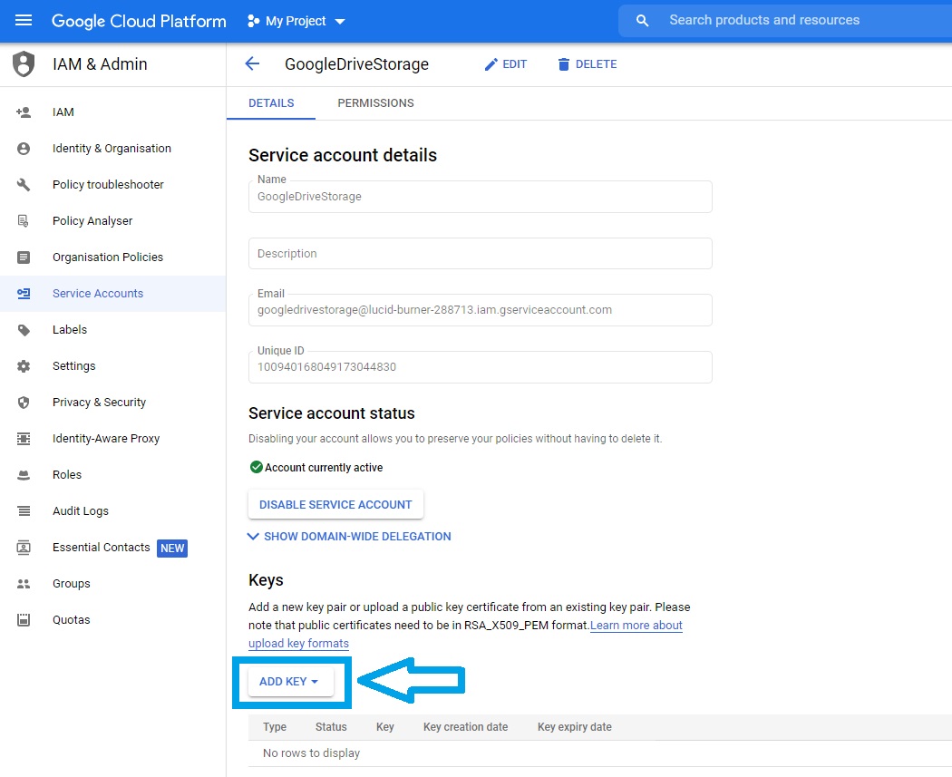This screenshot has width=952, height=777.
Task: Open Privacy & Security menu item
Action: click(x=113, y=403)
